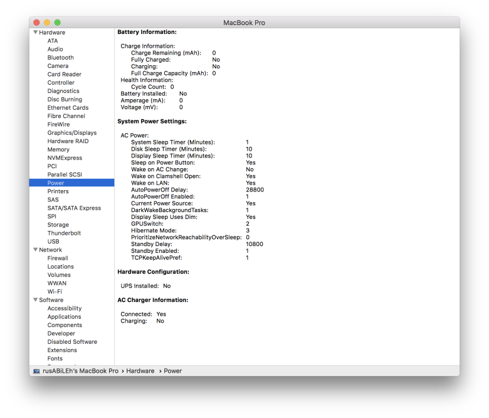Select the highlighted Power entry
This screenshot has height=418, width=489.
(71, 183)
